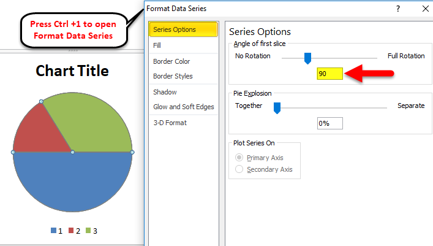Click the green pie slice
433x246 pixels.
pyautogui.click(x=92, y=123)
